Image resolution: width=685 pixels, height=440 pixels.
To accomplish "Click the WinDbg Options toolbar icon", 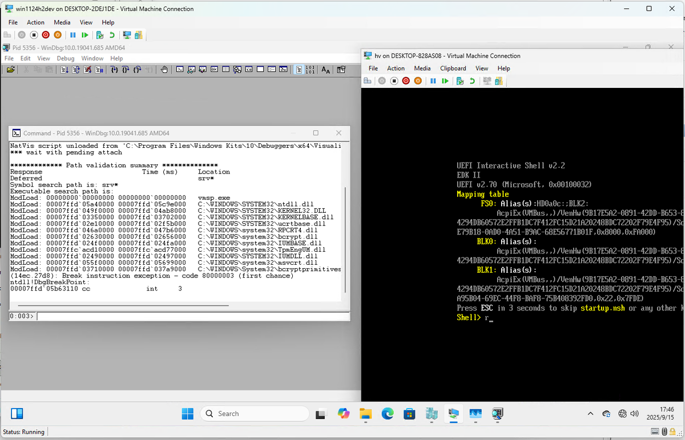I will click(x=341, y=70).
